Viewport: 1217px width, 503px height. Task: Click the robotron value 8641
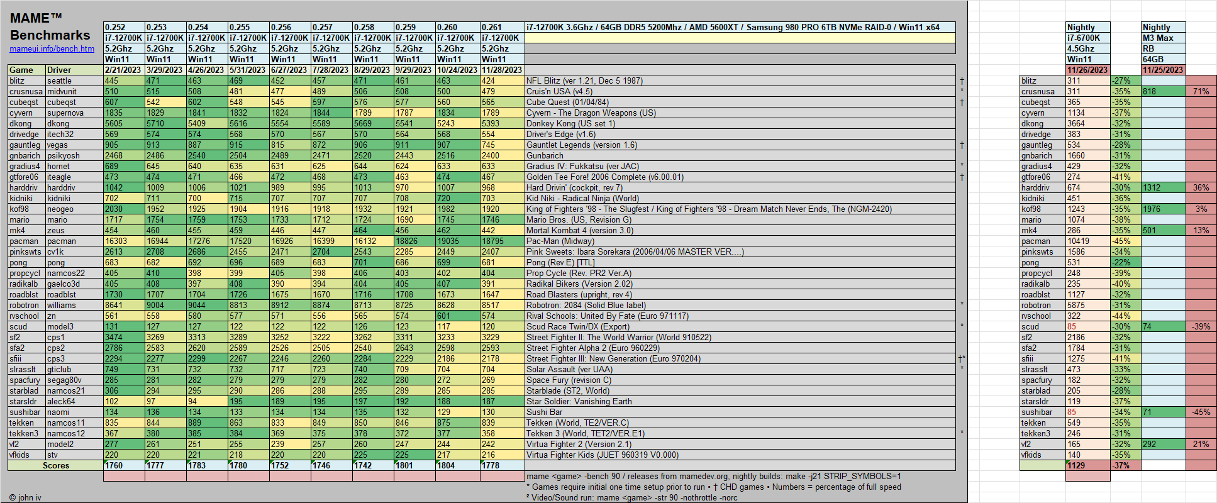[x=125, y=305]
